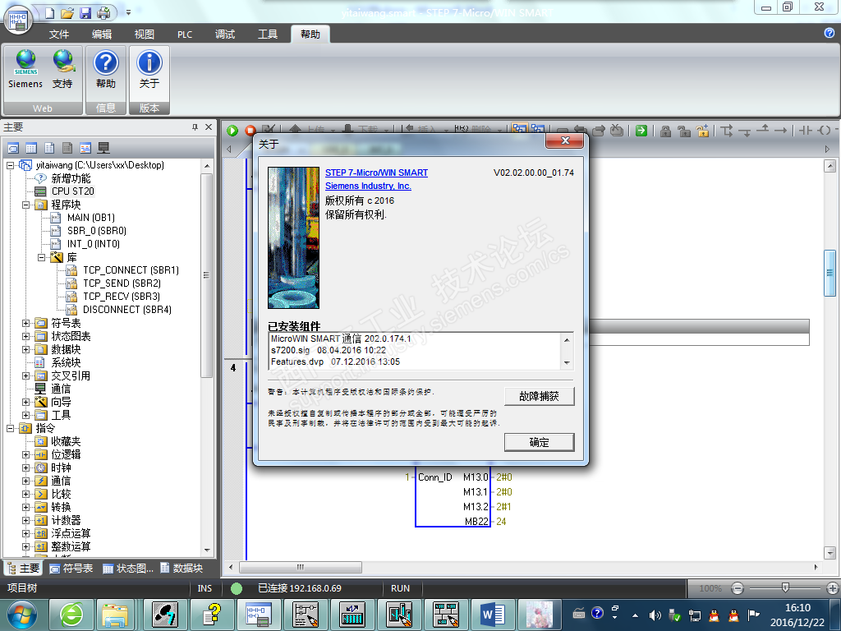This screenshot has height=631, width=841.
Task: Expand the 位逻辑 instruction folder
Action: (x=25, y=454)
